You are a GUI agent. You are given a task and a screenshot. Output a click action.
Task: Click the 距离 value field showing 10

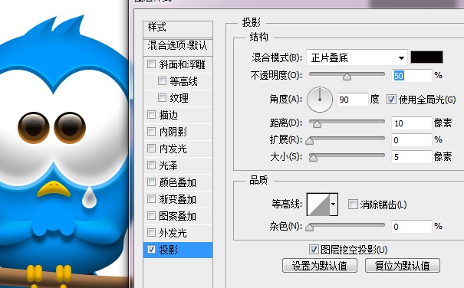click(412, 123)
